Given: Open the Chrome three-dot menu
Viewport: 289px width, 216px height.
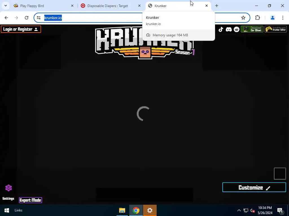Looking at the screenshot, I should 283,18.
